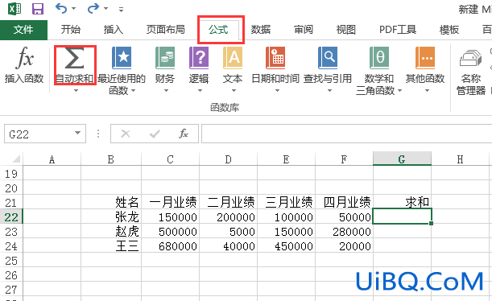Click the cell showing 200000
The image size is (492, 301).
click(228, 216)
